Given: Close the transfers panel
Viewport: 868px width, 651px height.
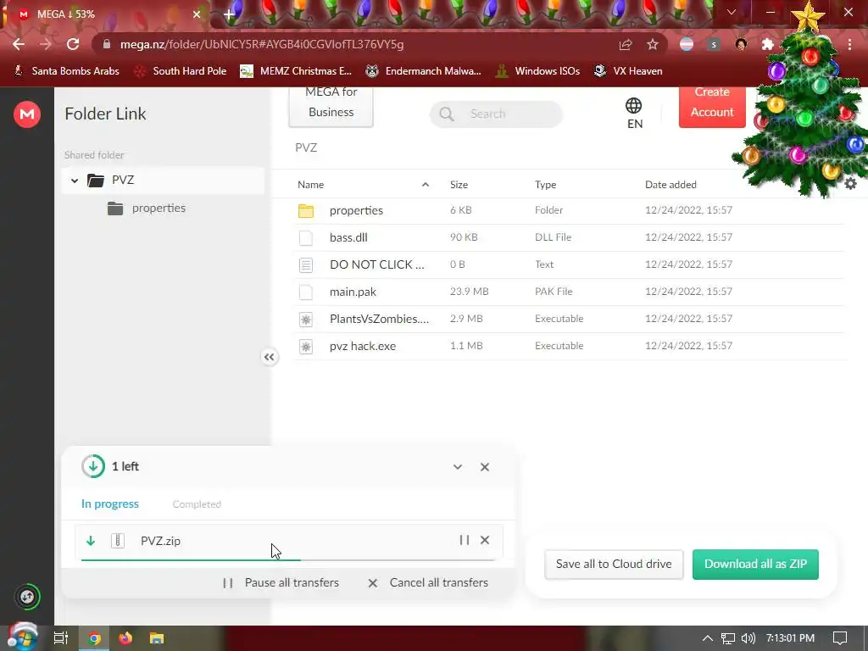Looking at the screenshot, I should (x=484, y=467).
